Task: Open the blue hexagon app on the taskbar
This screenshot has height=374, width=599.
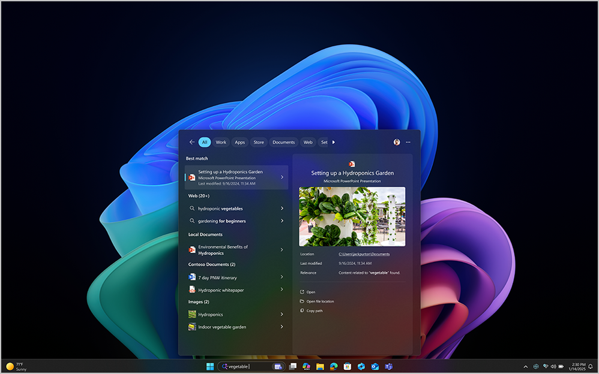Action: [x=361, y=366]
